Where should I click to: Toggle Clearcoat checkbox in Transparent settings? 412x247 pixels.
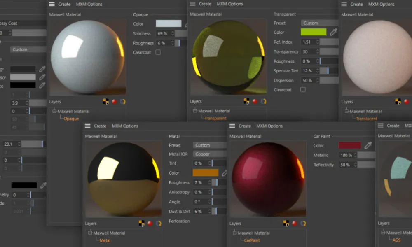[x=303, y=89]
